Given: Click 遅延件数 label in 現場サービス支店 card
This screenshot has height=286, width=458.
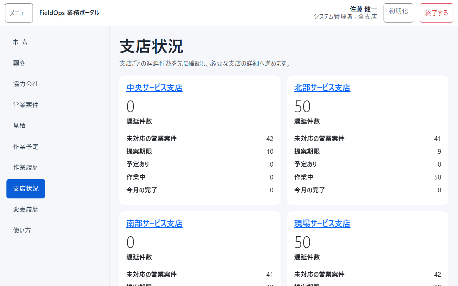Looking at the screenshot, I should point(307,257).
